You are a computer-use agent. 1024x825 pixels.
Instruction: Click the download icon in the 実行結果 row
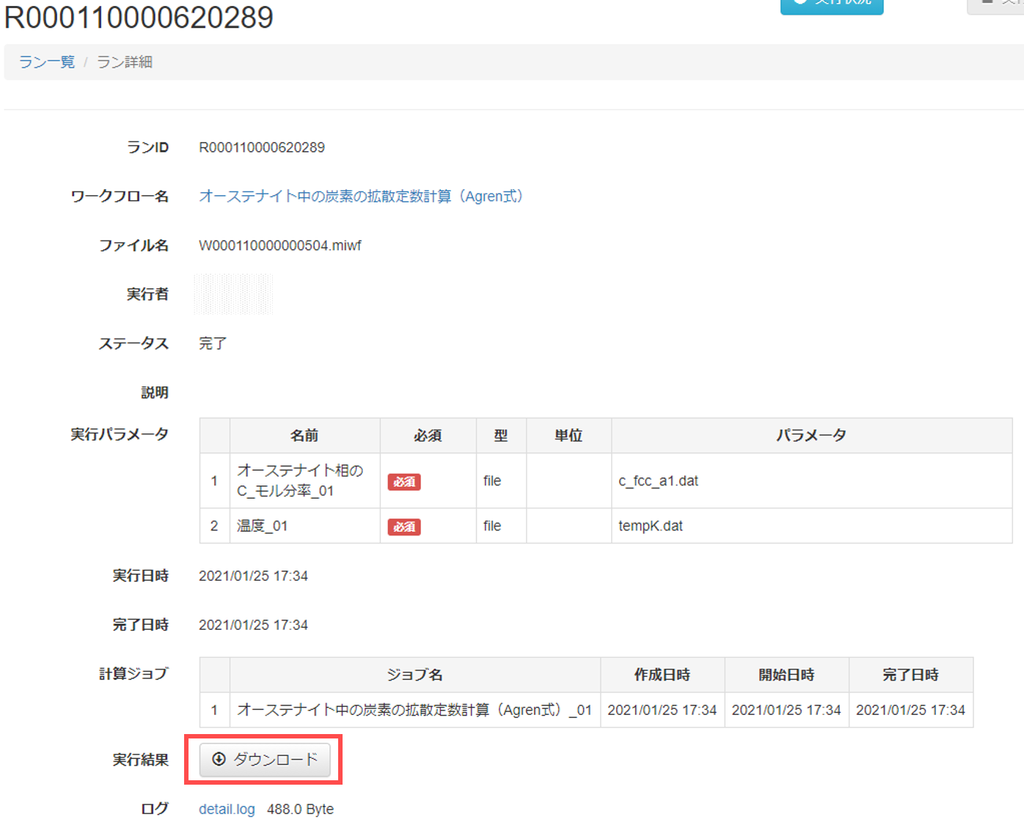click(219, 759)
